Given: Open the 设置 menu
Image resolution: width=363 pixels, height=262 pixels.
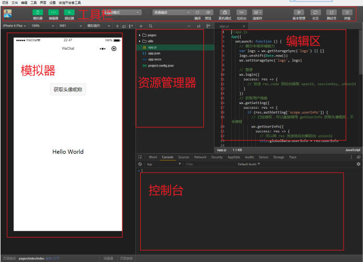Looking at the screenshot, I should click(x=52, y=3).
